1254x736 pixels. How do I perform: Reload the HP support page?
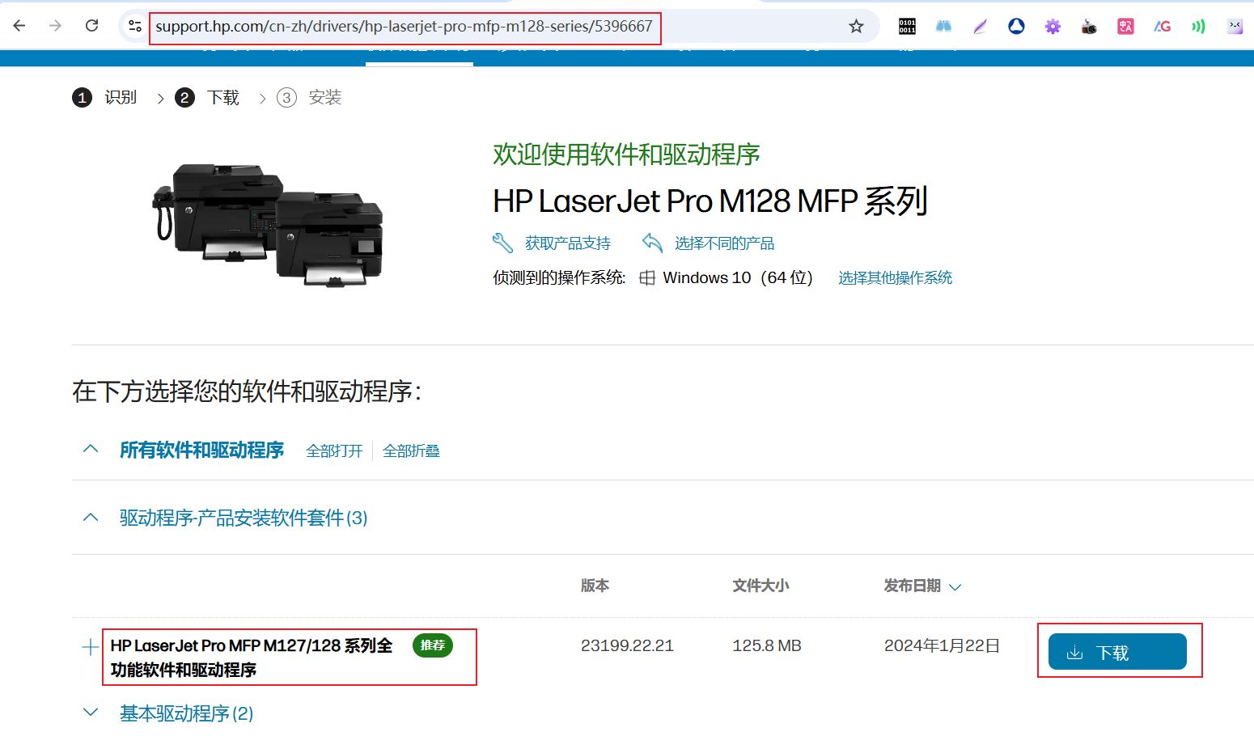[92, 26]
